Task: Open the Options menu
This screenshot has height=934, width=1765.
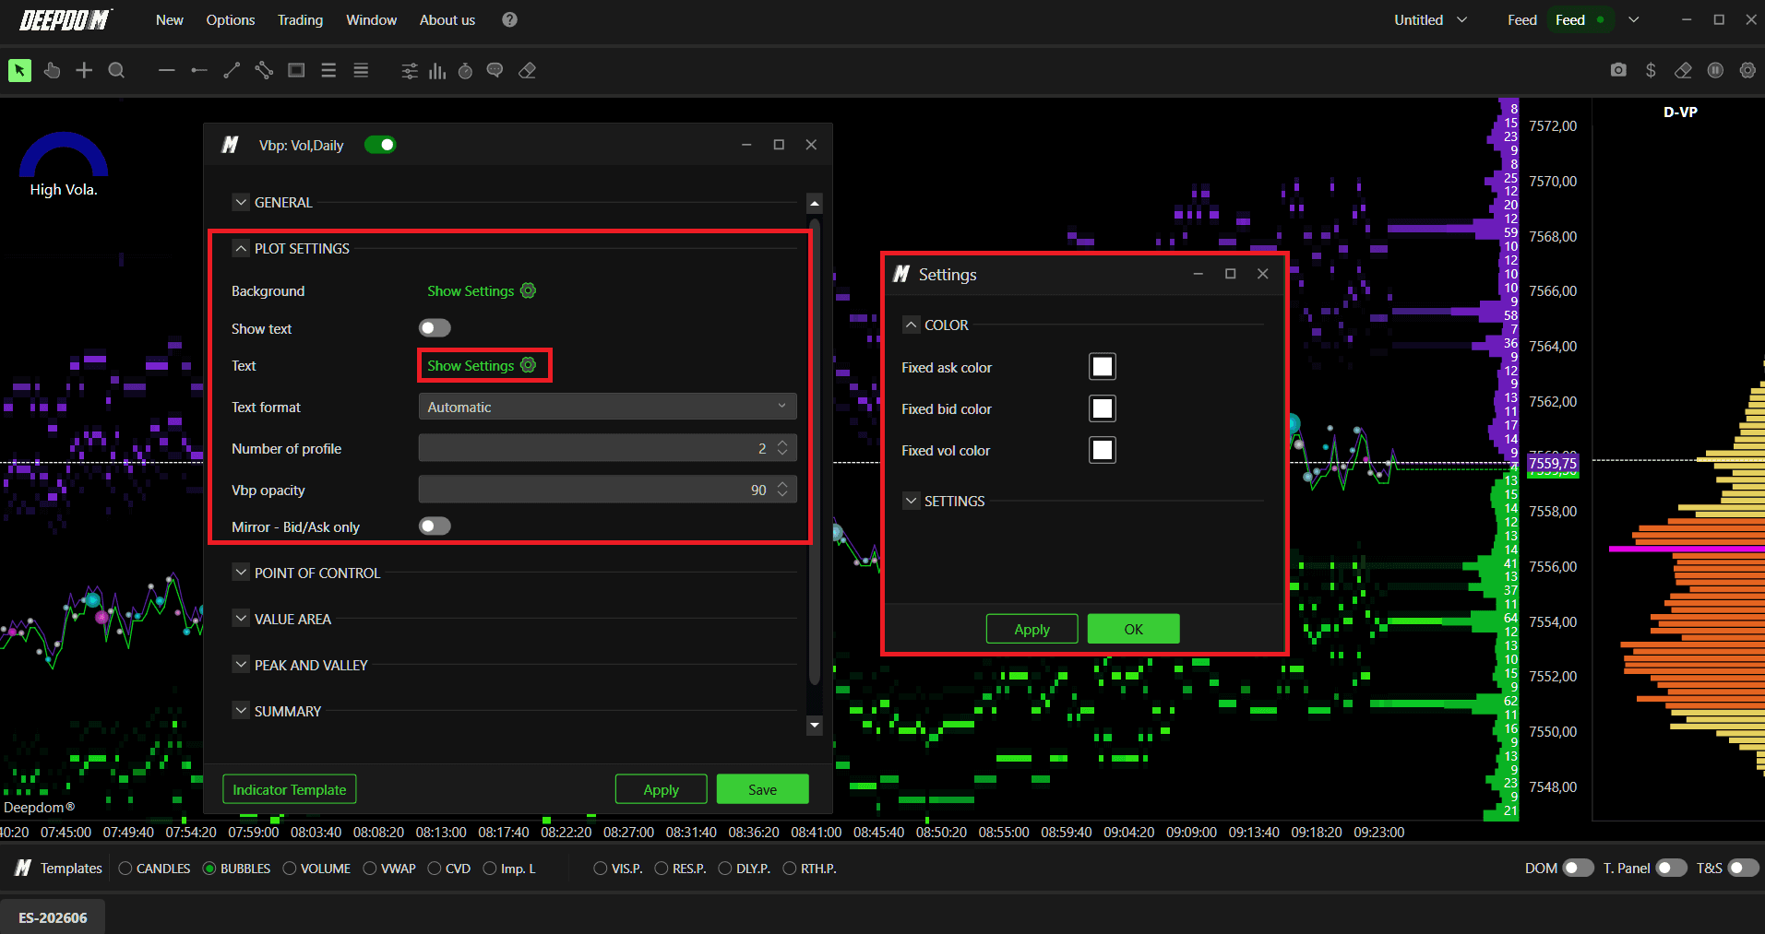Action: (231, 19)
